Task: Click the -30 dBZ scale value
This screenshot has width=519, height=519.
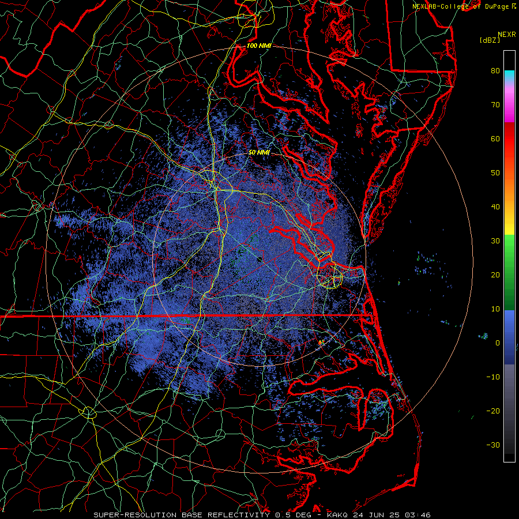Action: (x=493, y=445)
